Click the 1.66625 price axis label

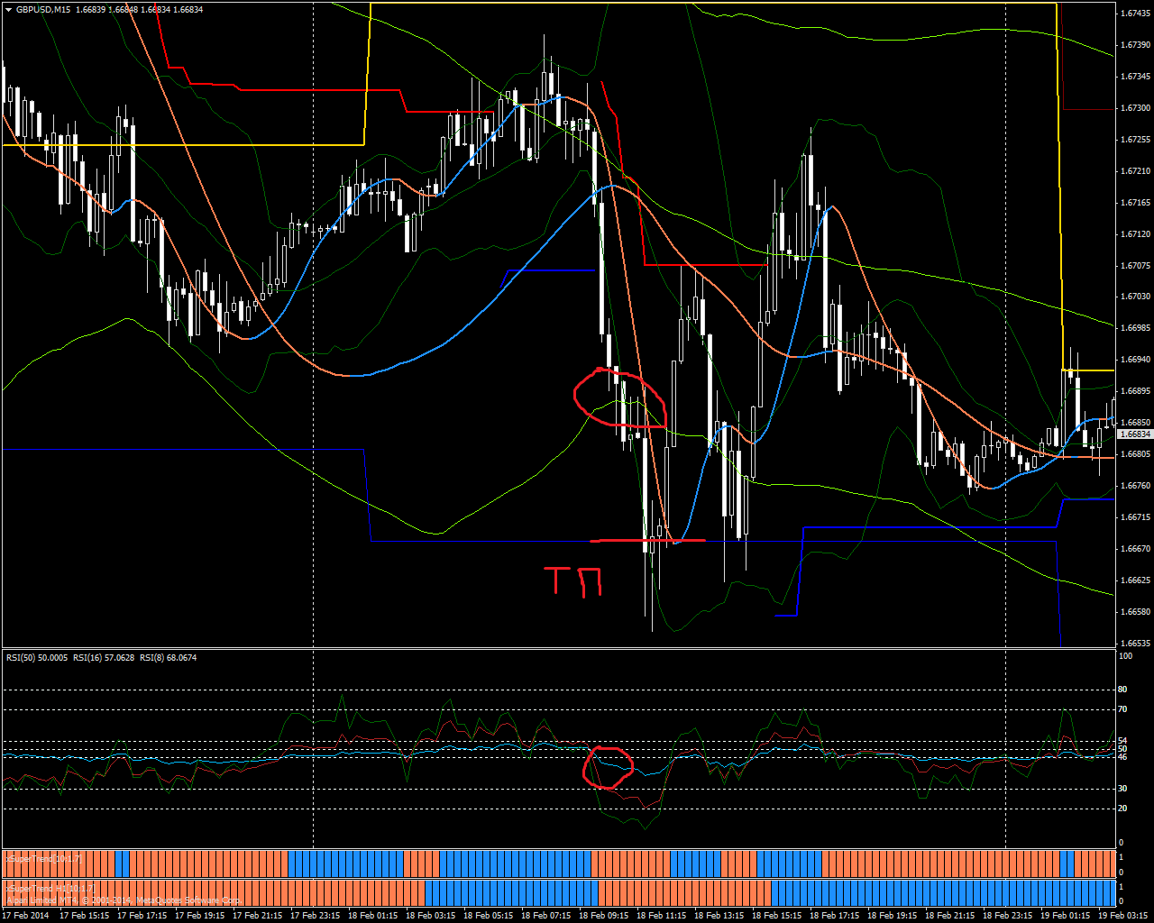[x=1134, y=580]
